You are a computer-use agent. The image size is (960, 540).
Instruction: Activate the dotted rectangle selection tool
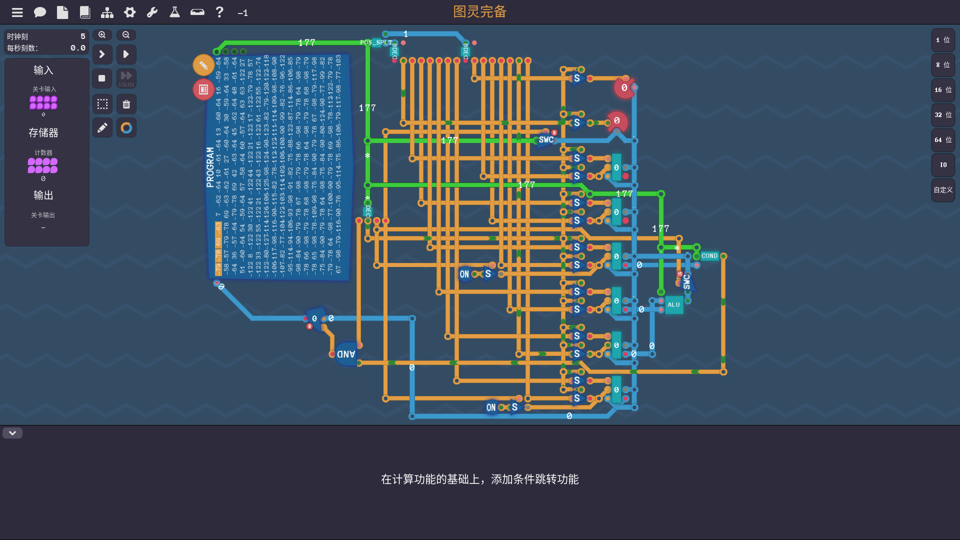pos(102,104)
